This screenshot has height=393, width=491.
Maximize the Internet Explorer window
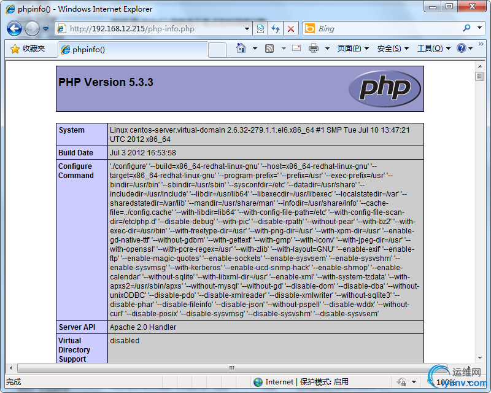(x=449, y=7)
